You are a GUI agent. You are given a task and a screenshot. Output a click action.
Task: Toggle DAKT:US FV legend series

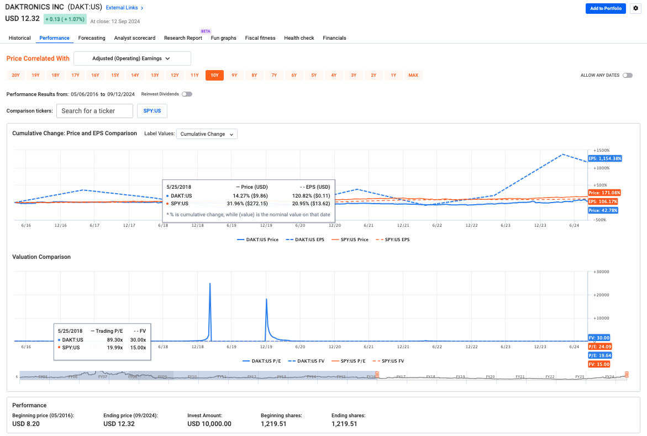pos(306,361)
